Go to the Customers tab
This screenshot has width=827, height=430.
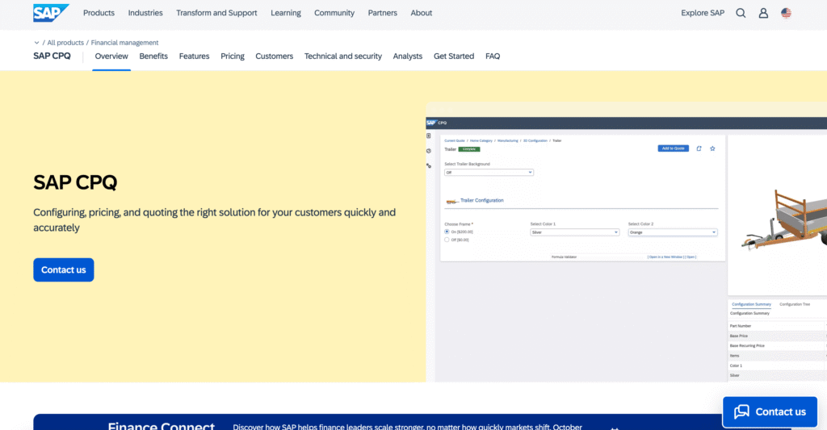[275, 56]
